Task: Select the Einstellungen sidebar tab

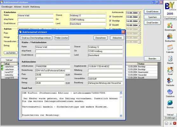Action: 170,118
